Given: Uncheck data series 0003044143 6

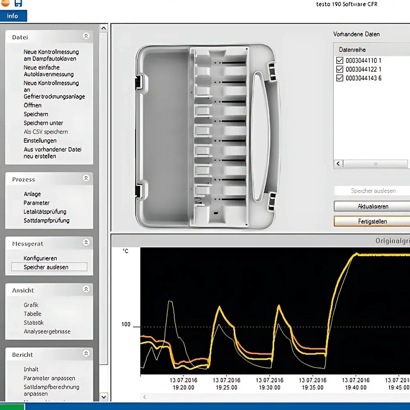Looking at the screenshot, I should point(339,78).
